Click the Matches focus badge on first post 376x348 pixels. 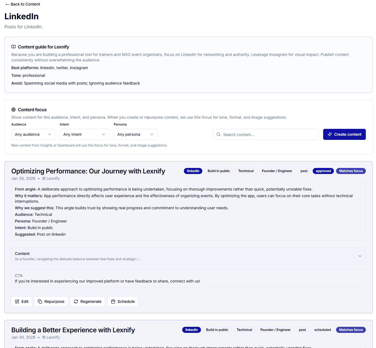tap(351, 171)
